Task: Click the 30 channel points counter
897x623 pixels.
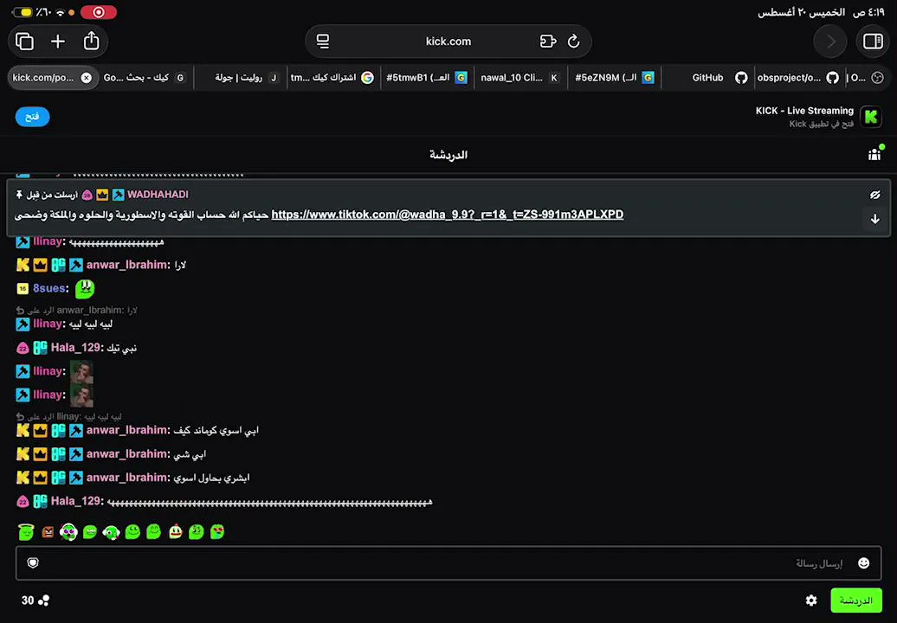Action: click(35, 601)
